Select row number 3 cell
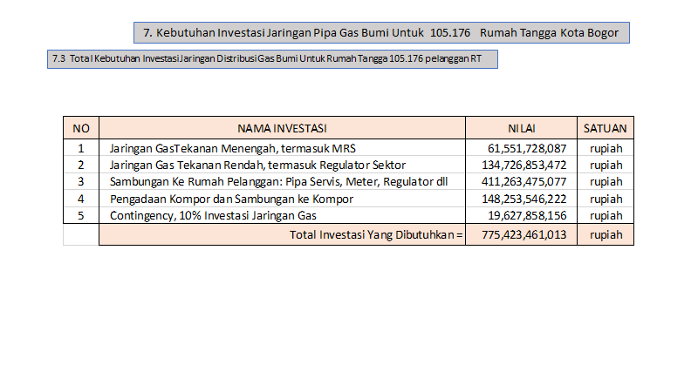Image resolution: width=698 pixels, height=392 pixels. coord(81,181)
